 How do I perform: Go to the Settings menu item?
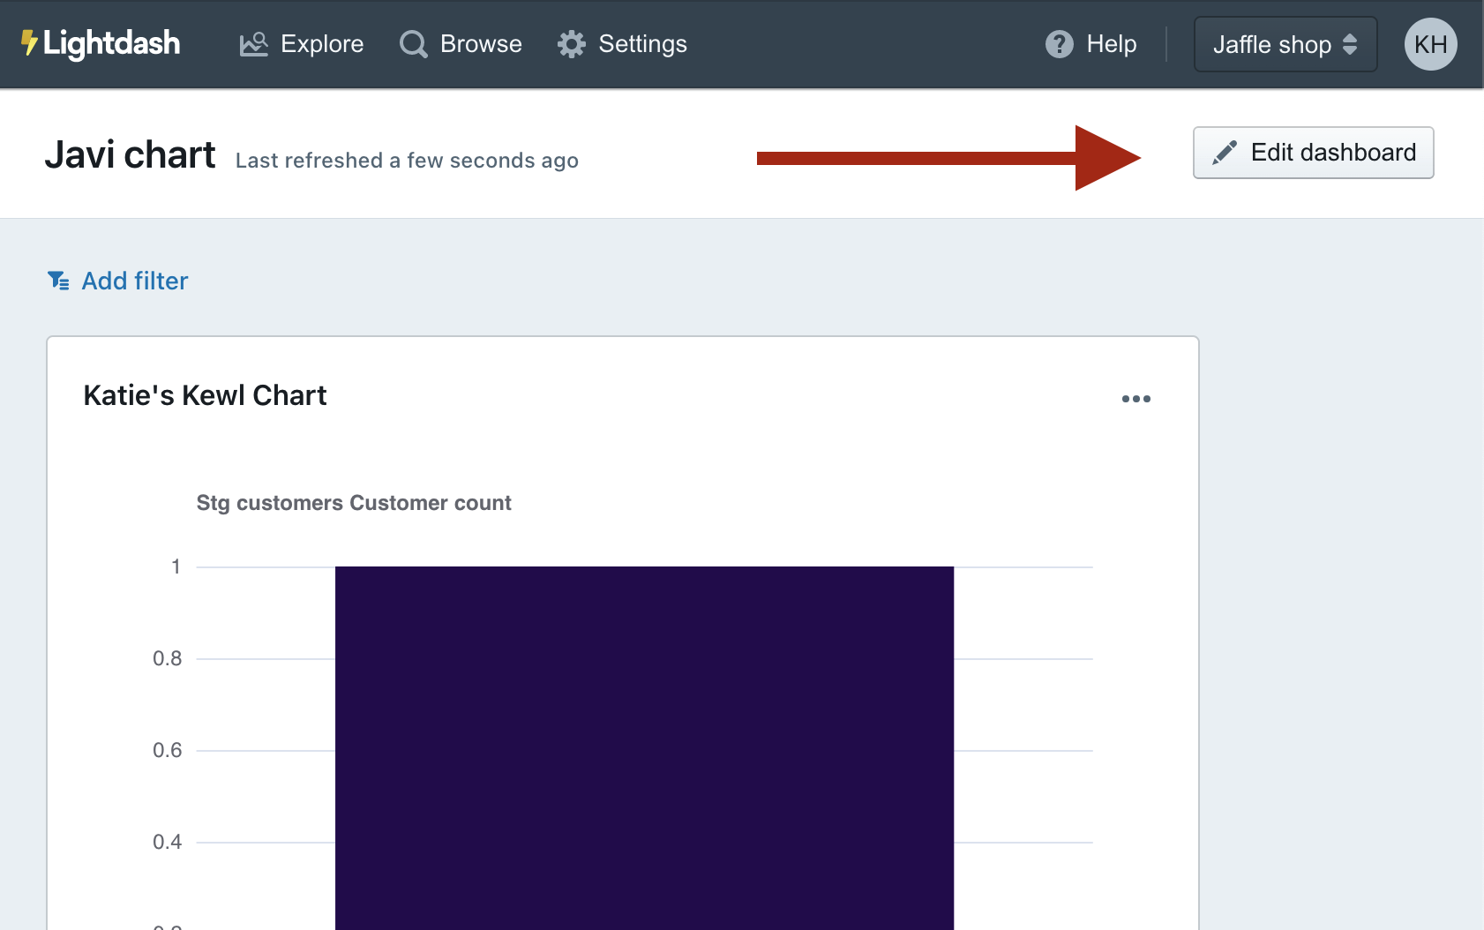pos(642,44)
